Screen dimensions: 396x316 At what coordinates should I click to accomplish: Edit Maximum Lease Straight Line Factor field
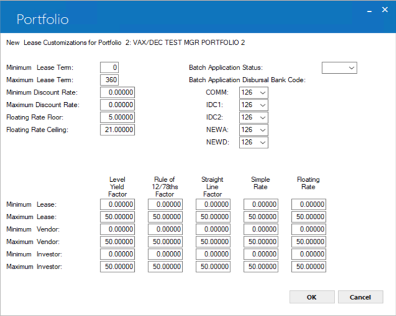point(213,217)
